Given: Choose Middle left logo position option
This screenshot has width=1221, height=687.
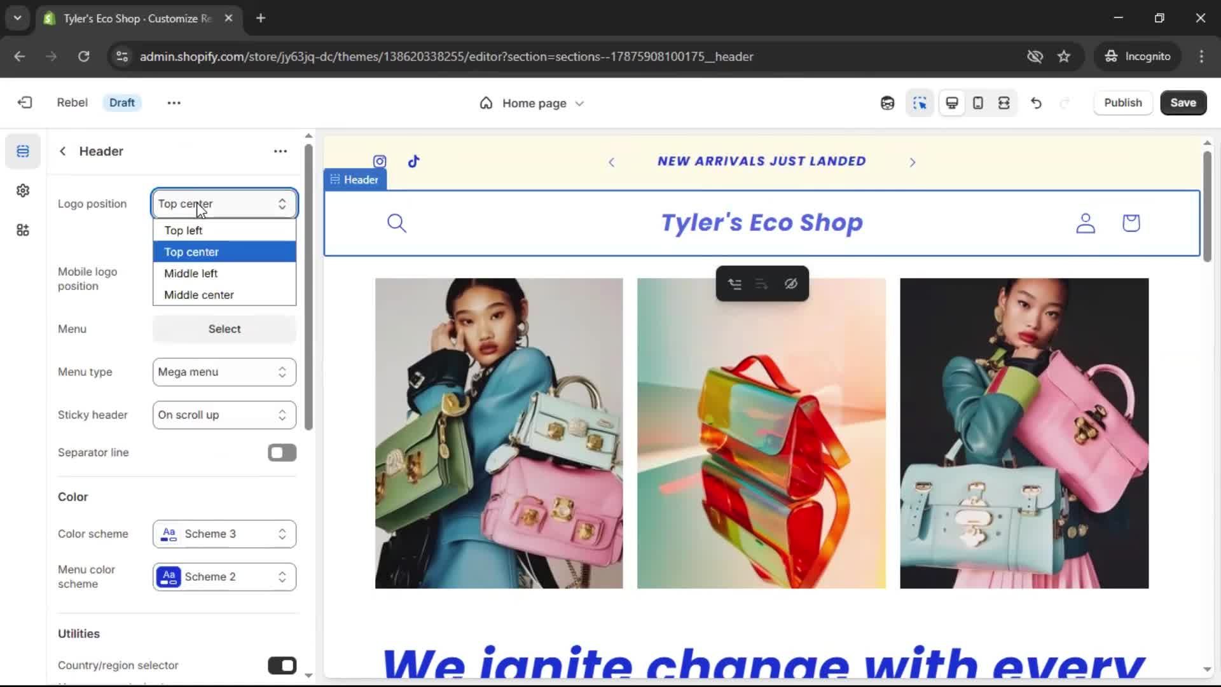Looking at the screenshot, I should [191, 274].
